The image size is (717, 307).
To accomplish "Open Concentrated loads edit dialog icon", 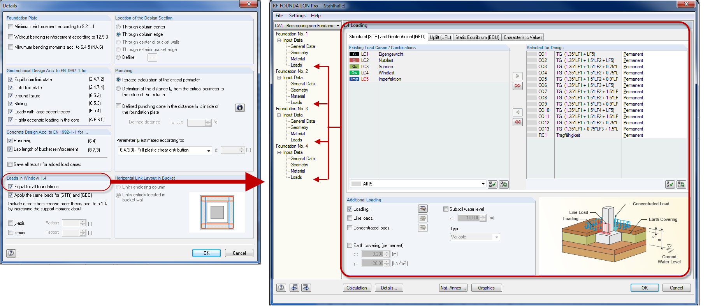I will 423,228.
